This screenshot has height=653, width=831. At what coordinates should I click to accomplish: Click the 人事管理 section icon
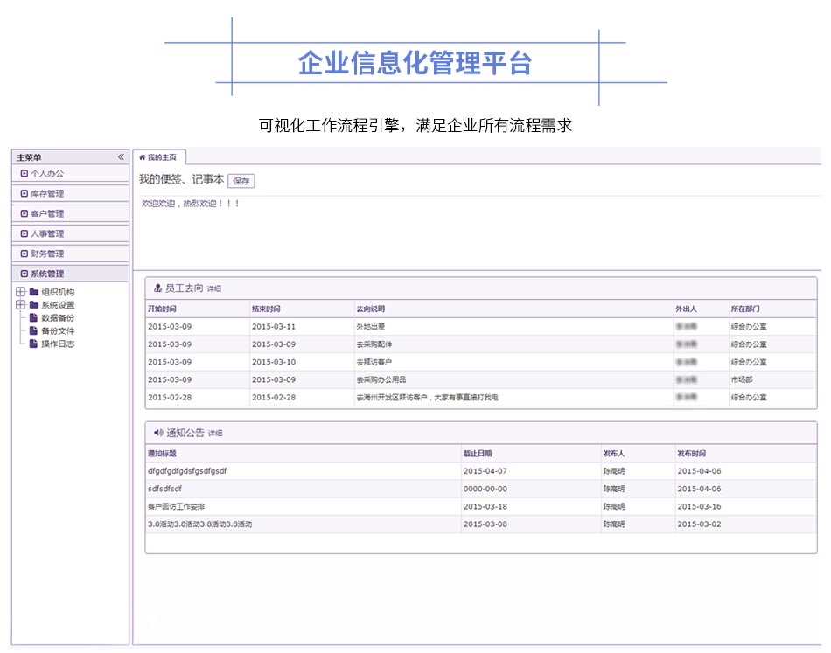[24, 233]
